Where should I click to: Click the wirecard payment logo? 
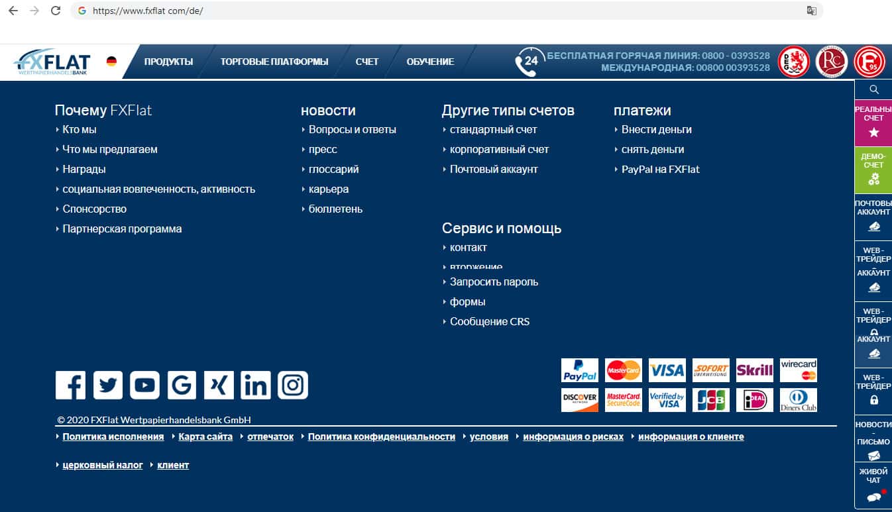[x=799, y=370]
